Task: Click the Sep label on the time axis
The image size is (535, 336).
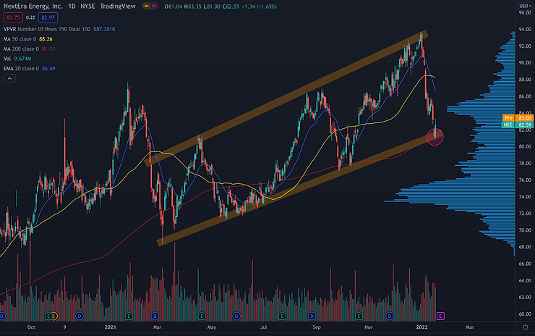Action: point(317,327)
